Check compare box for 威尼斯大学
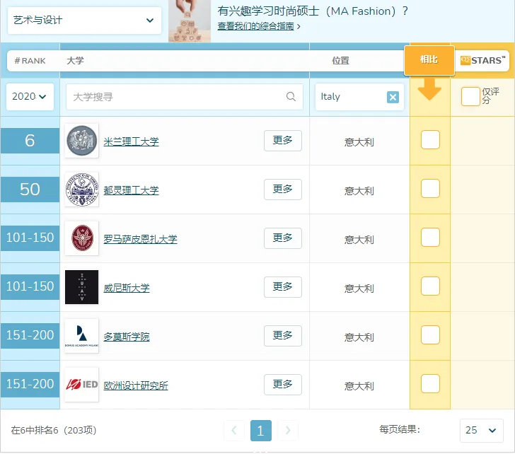This screenshot has height=454, width=515. (x=430, y=286)
